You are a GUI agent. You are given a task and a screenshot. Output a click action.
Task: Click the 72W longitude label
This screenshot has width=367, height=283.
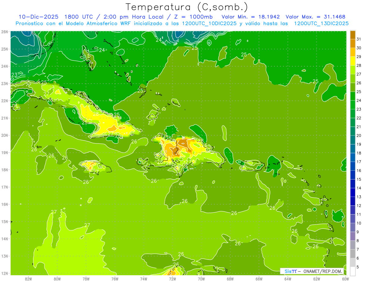[172, 279]
